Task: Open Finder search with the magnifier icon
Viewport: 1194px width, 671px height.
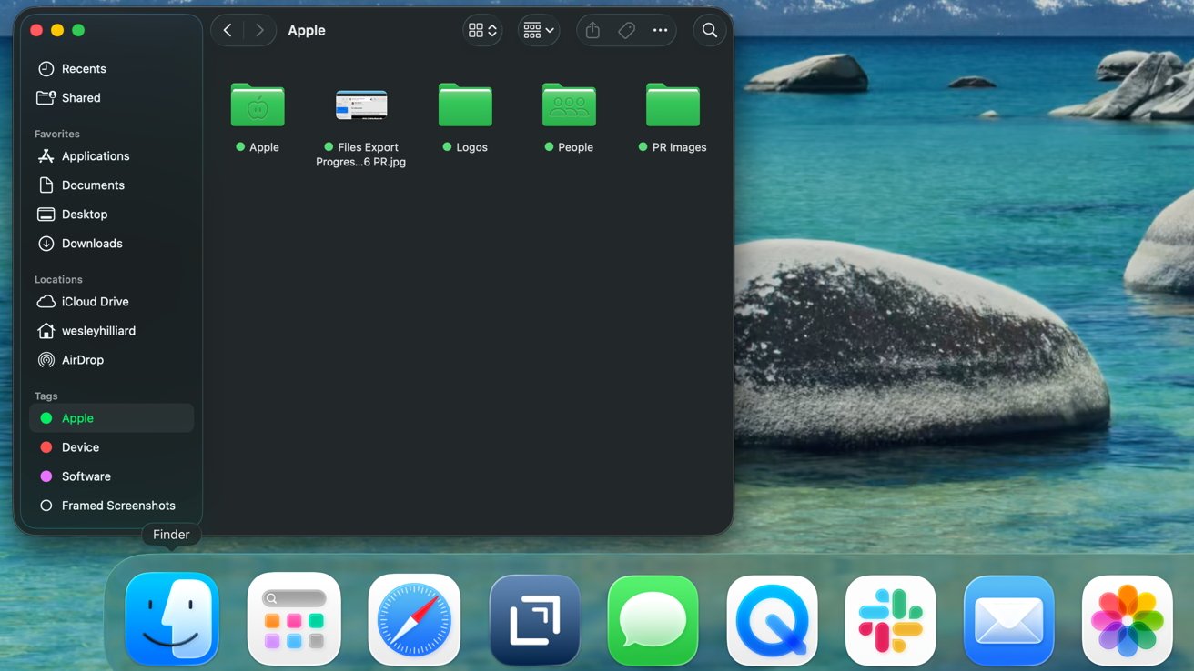Action: [710, 30]
